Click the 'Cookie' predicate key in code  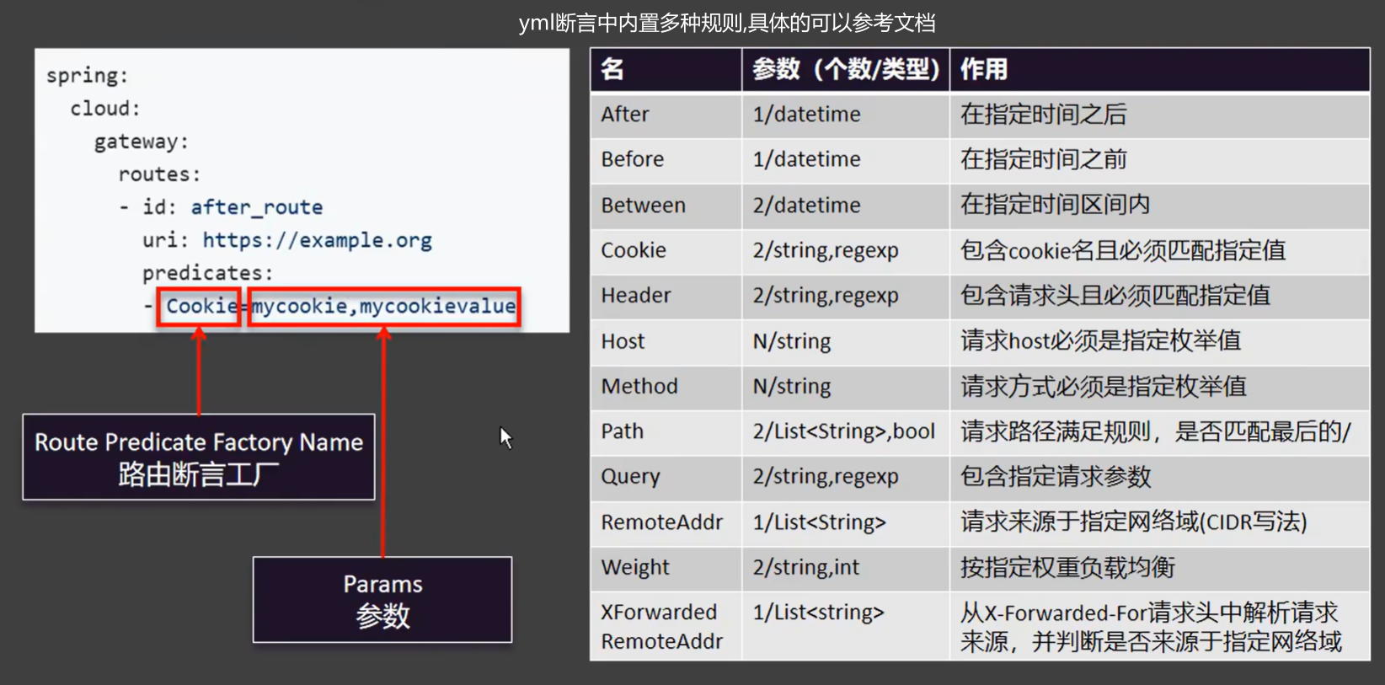tap(200, 307)
